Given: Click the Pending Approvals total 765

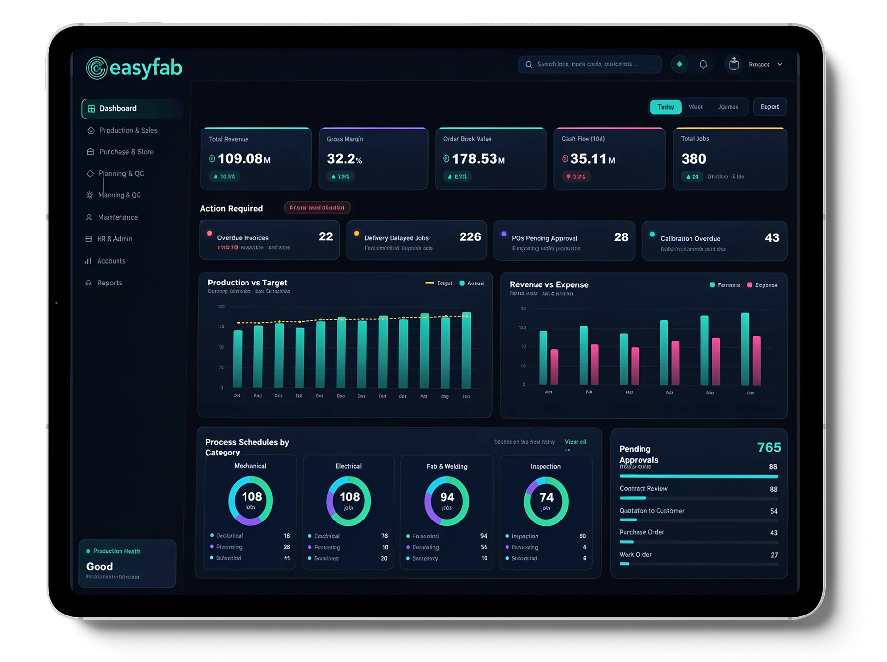Looking at the screenshot, I should pos(769,448).
